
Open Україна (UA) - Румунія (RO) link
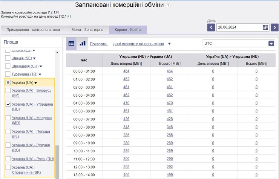coord(31,147)
